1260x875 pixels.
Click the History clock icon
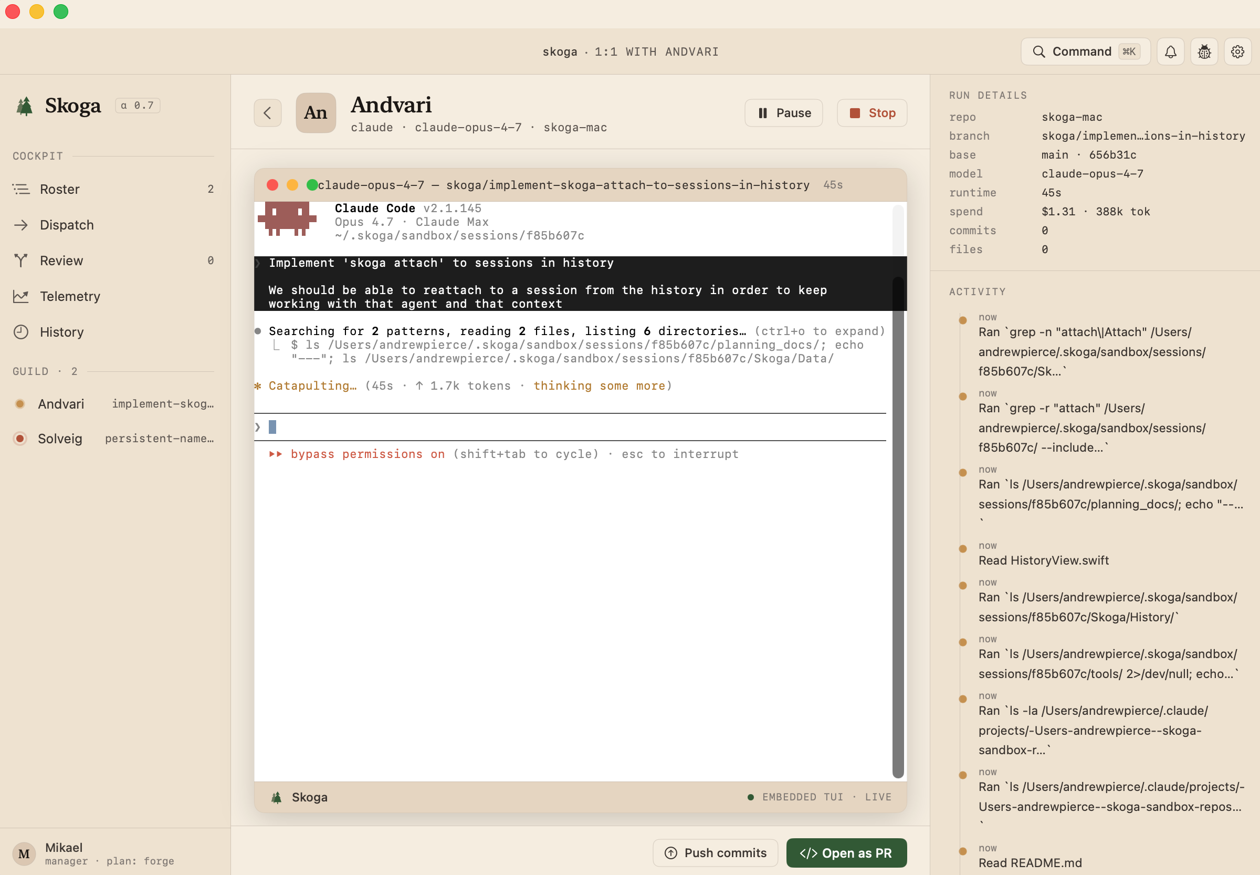coord(21,332)
